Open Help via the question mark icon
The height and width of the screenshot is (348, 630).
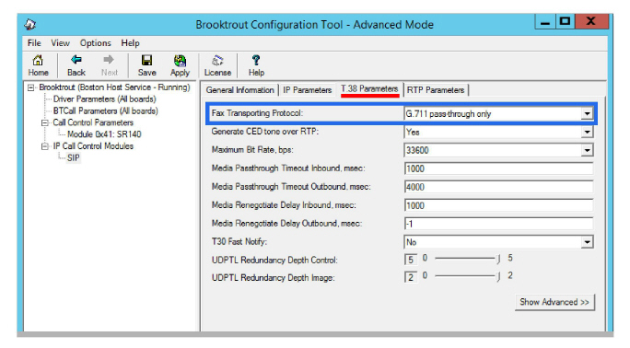pyautogui.click(x=256, y=66)
